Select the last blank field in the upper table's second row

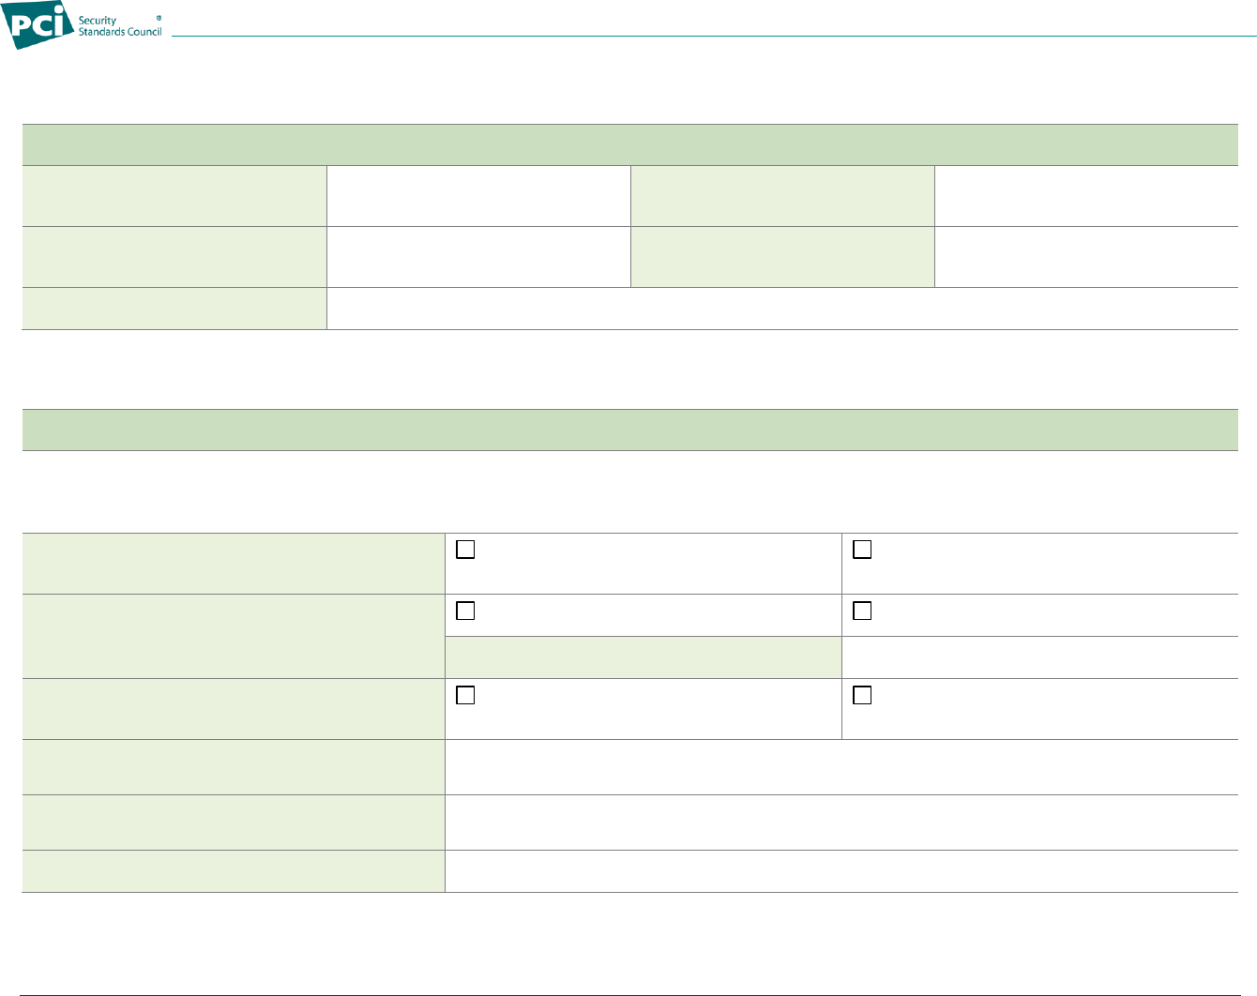pyautogui.click(x=1086, y=257)
